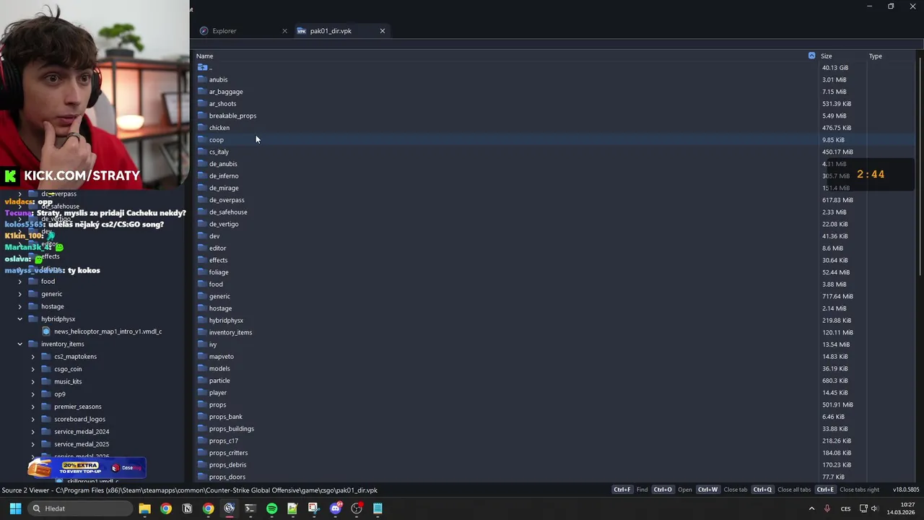The height and width of the screenshot is (520, 924).
Task: Sort by the Type column header
Action: 875,56
